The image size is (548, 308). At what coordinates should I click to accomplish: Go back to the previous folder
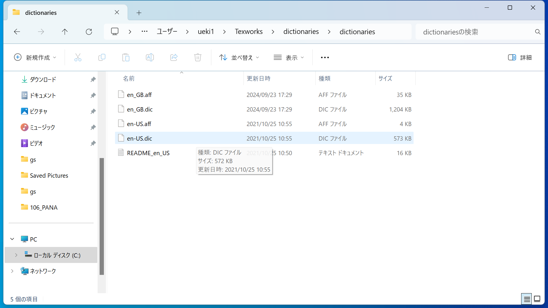pyautogui.click(x=17, y=32)
